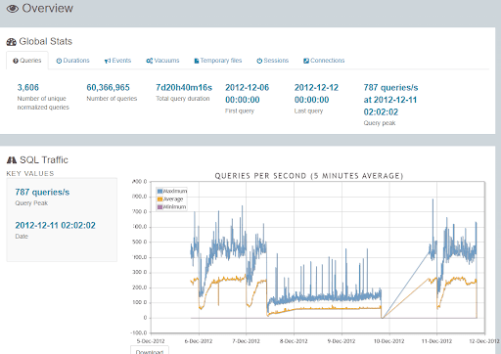Toggle the Maximum series in legend

coord(172,191)
